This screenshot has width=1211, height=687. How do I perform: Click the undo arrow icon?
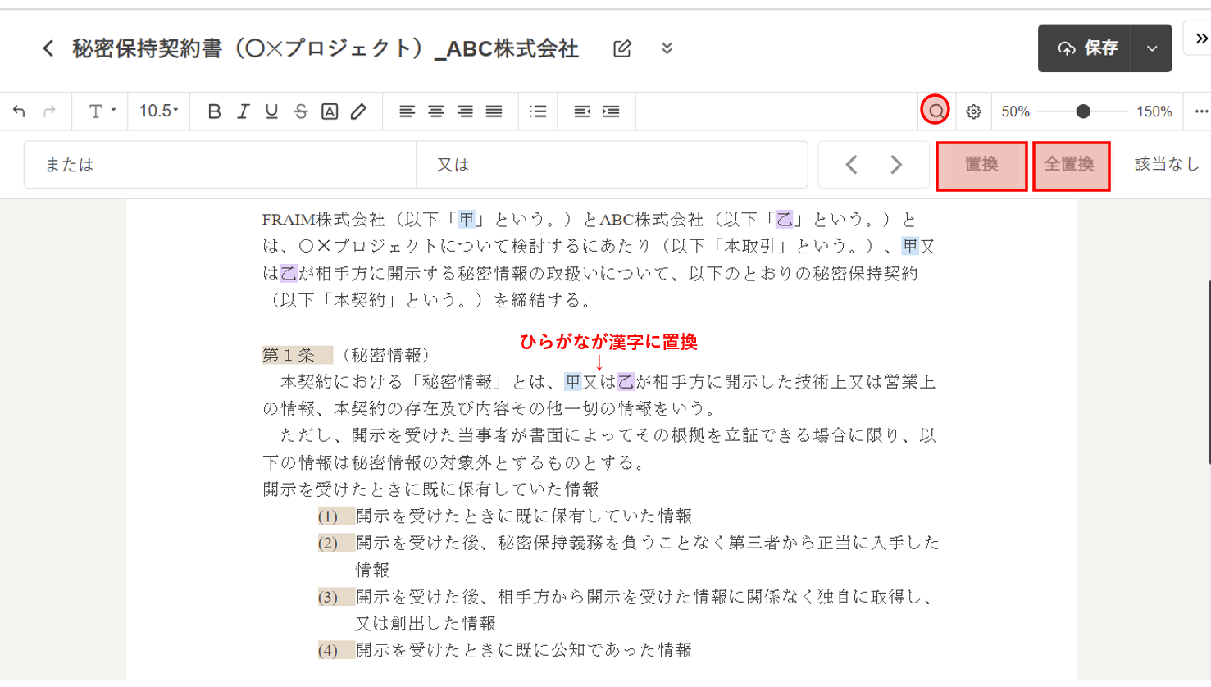coord(19,111)
